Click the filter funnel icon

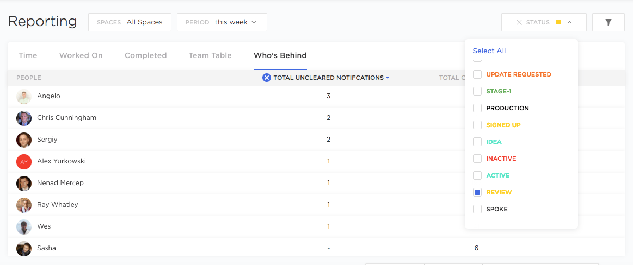coord(608,22)
